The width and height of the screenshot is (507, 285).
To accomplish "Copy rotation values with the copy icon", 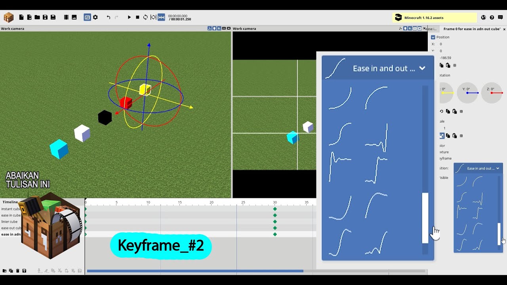I will 448,112.
